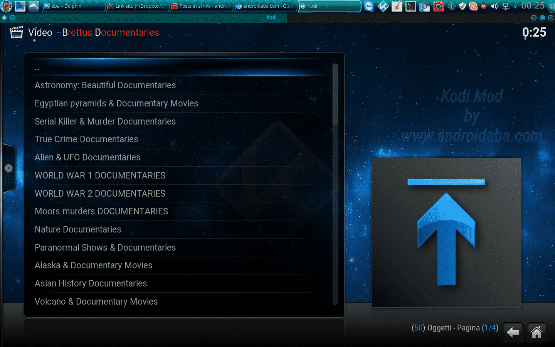
Task: Switch to the Link sito taskbar entry
Action: (x=138, y=6)
